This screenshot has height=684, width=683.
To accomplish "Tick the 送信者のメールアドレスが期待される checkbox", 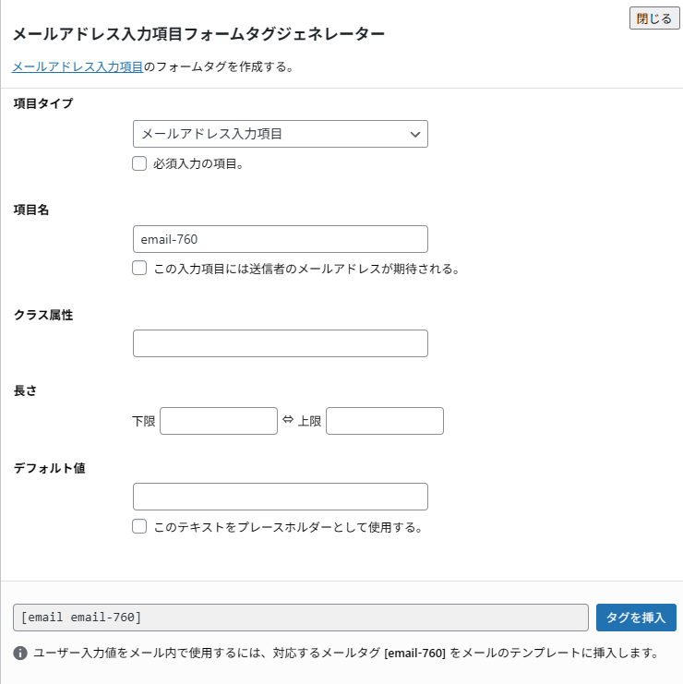I will coord(139,269).
